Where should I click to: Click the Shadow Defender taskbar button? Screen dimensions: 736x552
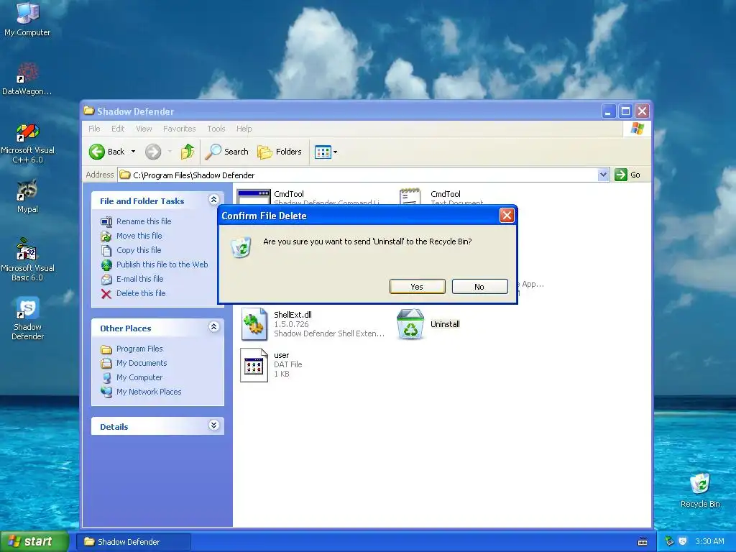tap(134, 542)
